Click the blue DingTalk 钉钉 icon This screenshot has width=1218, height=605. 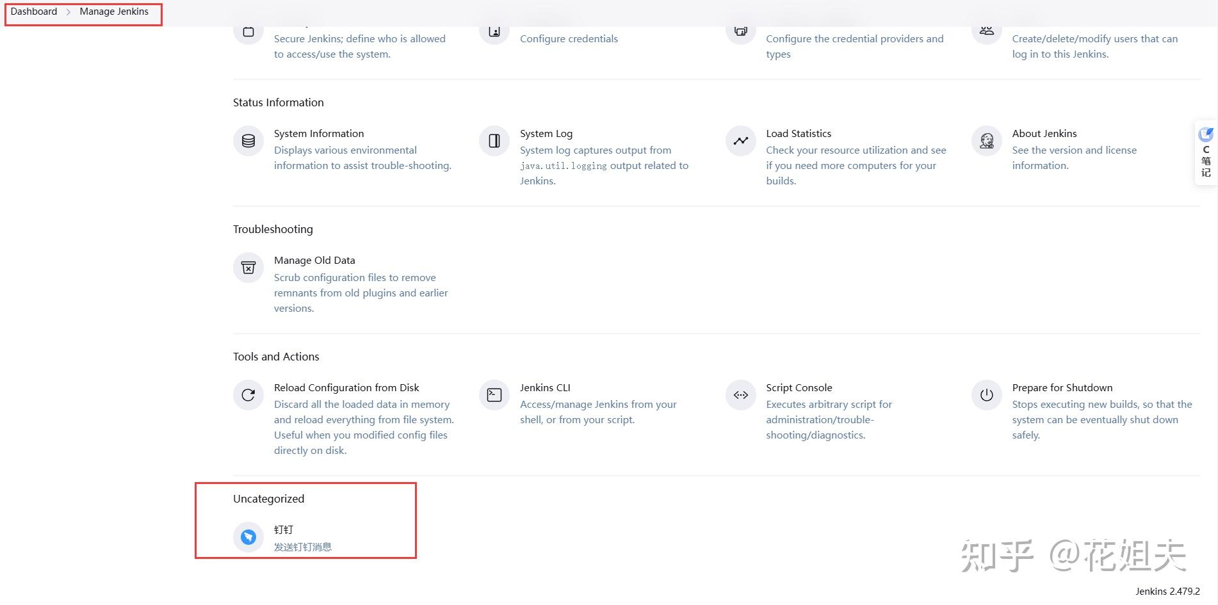[x=248, y=537]
